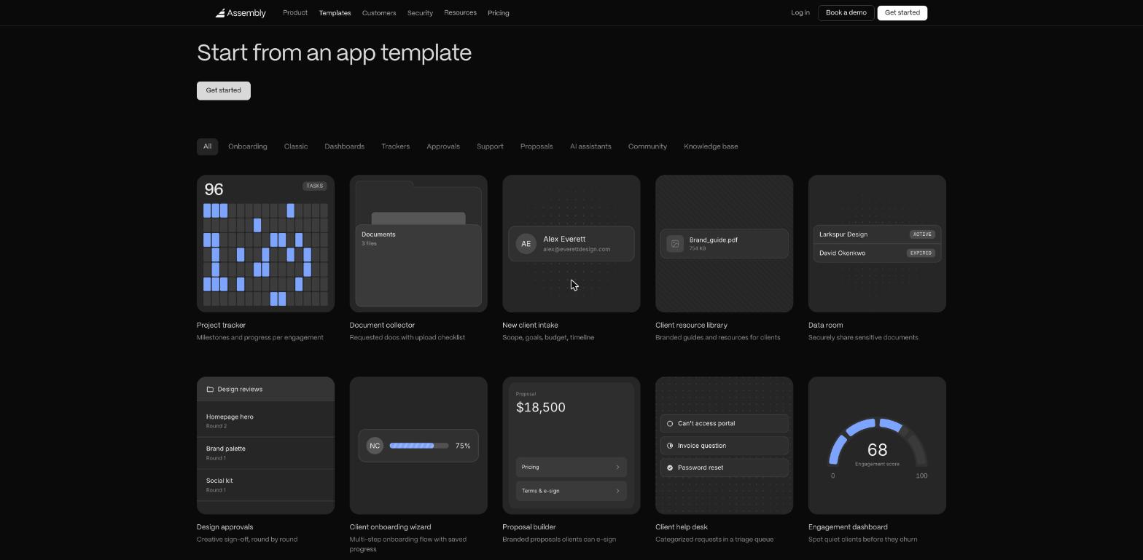This screenshot has width=1143, height=560.
Task: Filter by Proposals
Action: (x=537, y=146)
